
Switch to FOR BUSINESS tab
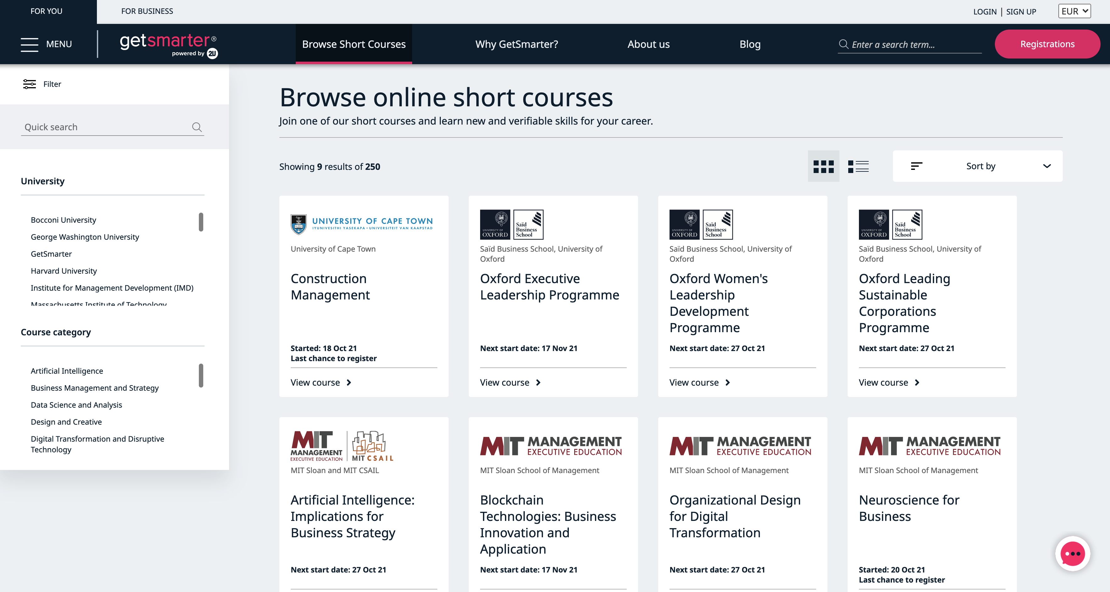147,11
